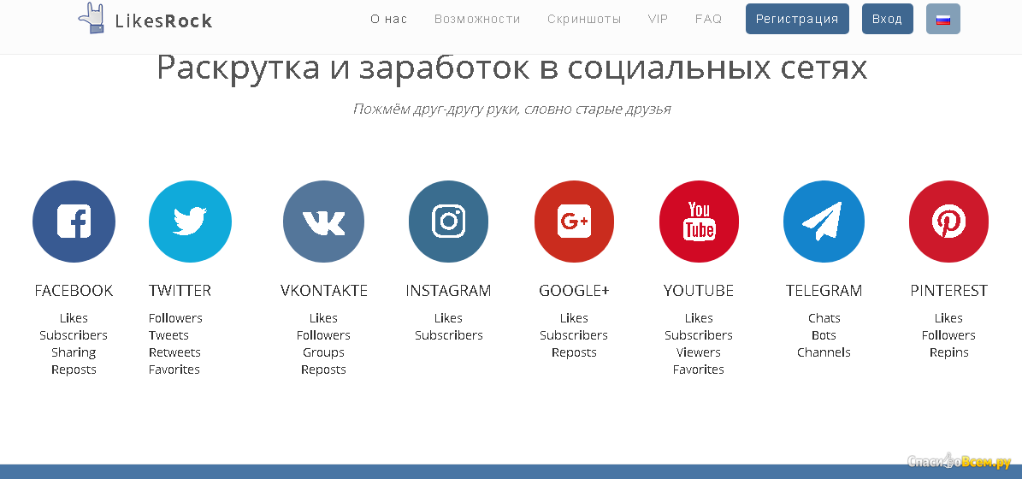Click the TWITTER heading
Screen dimensions: 1022x479
(x=180, y=291)
